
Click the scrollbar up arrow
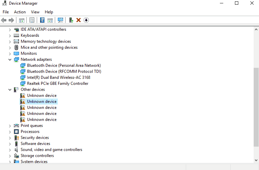tap(256, 29)
